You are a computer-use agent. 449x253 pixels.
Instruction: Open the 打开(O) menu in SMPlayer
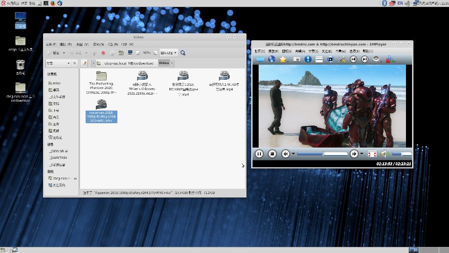click(260, 52)
